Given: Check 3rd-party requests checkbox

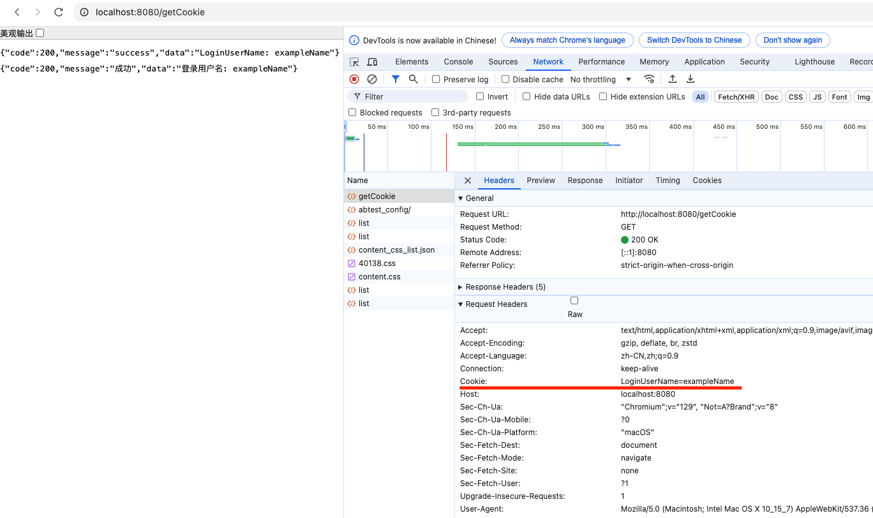Looking at the screenshot, I should click(435, 112).
